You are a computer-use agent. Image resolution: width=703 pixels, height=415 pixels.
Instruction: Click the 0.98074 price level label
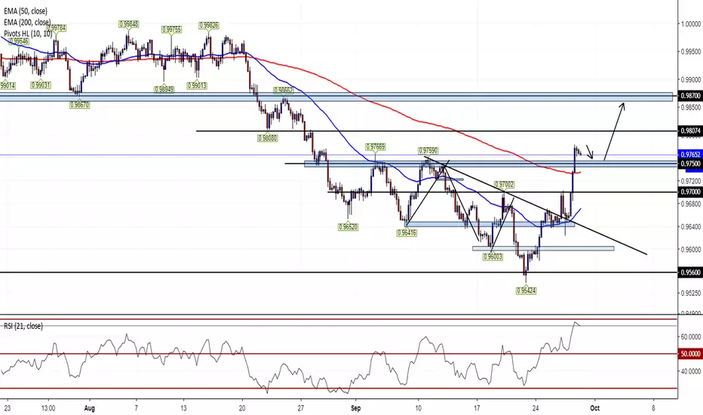pyautogui.click(x=690, y=131)
